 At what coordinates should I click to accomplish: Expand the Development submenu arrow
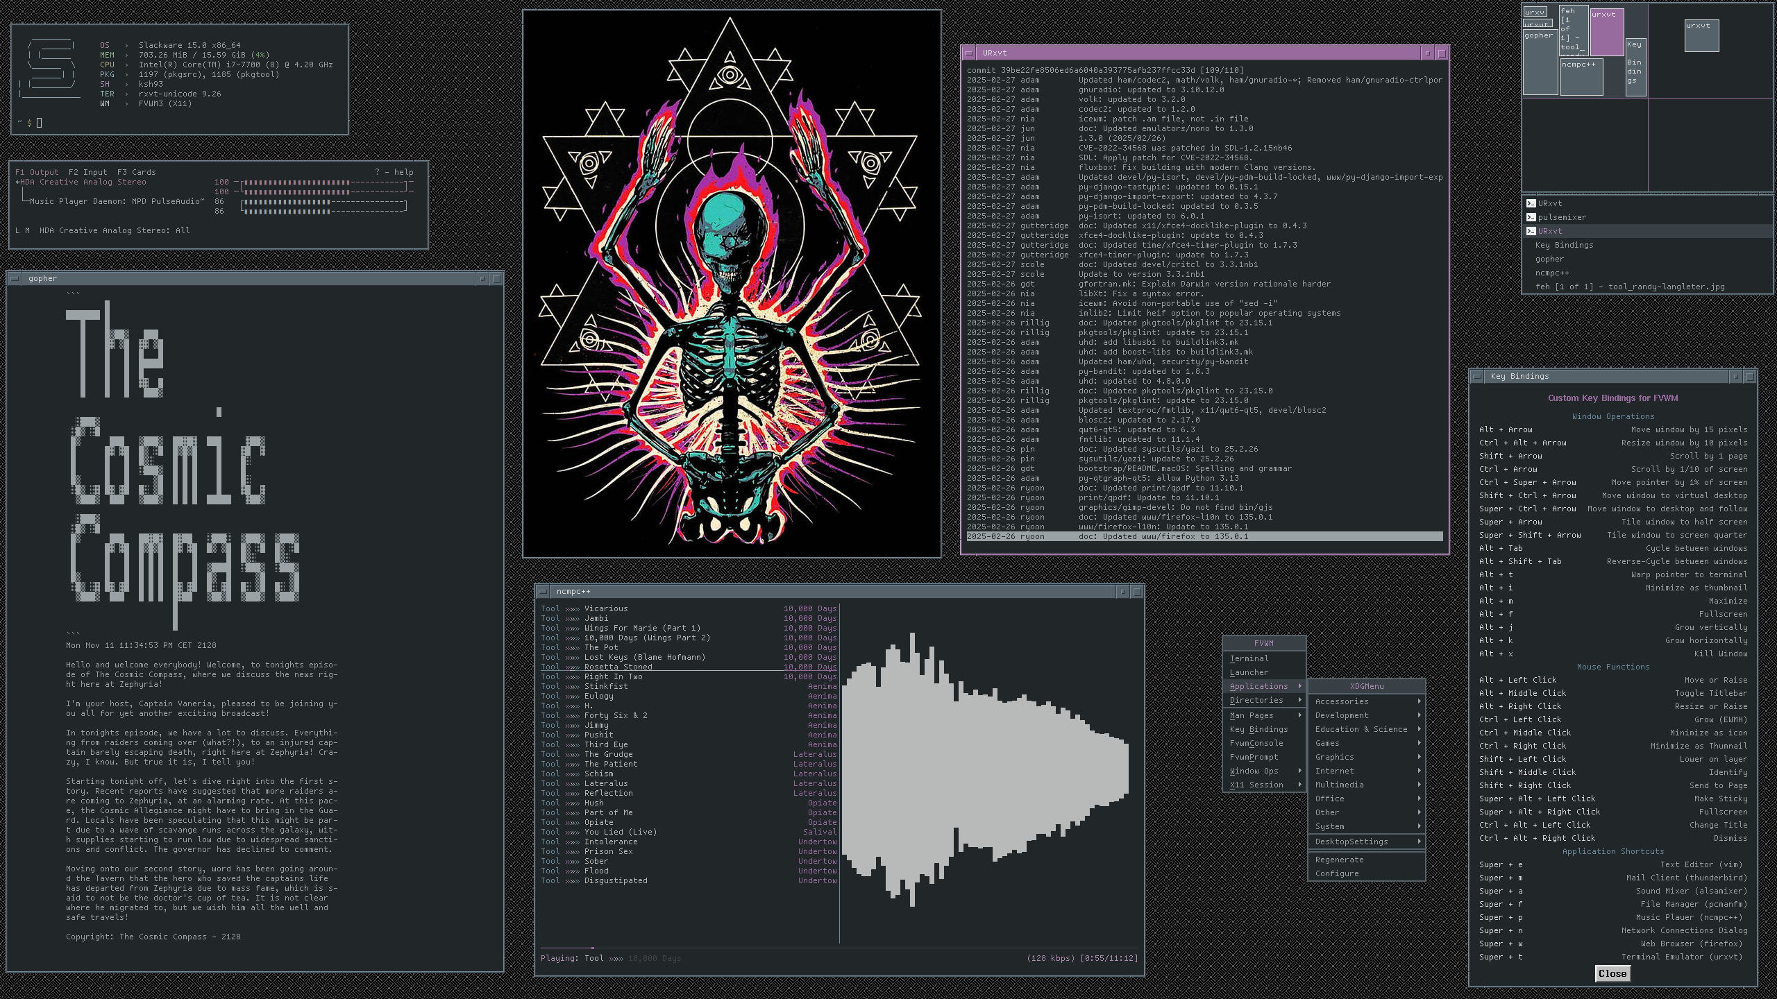[x=1419, y=715]
